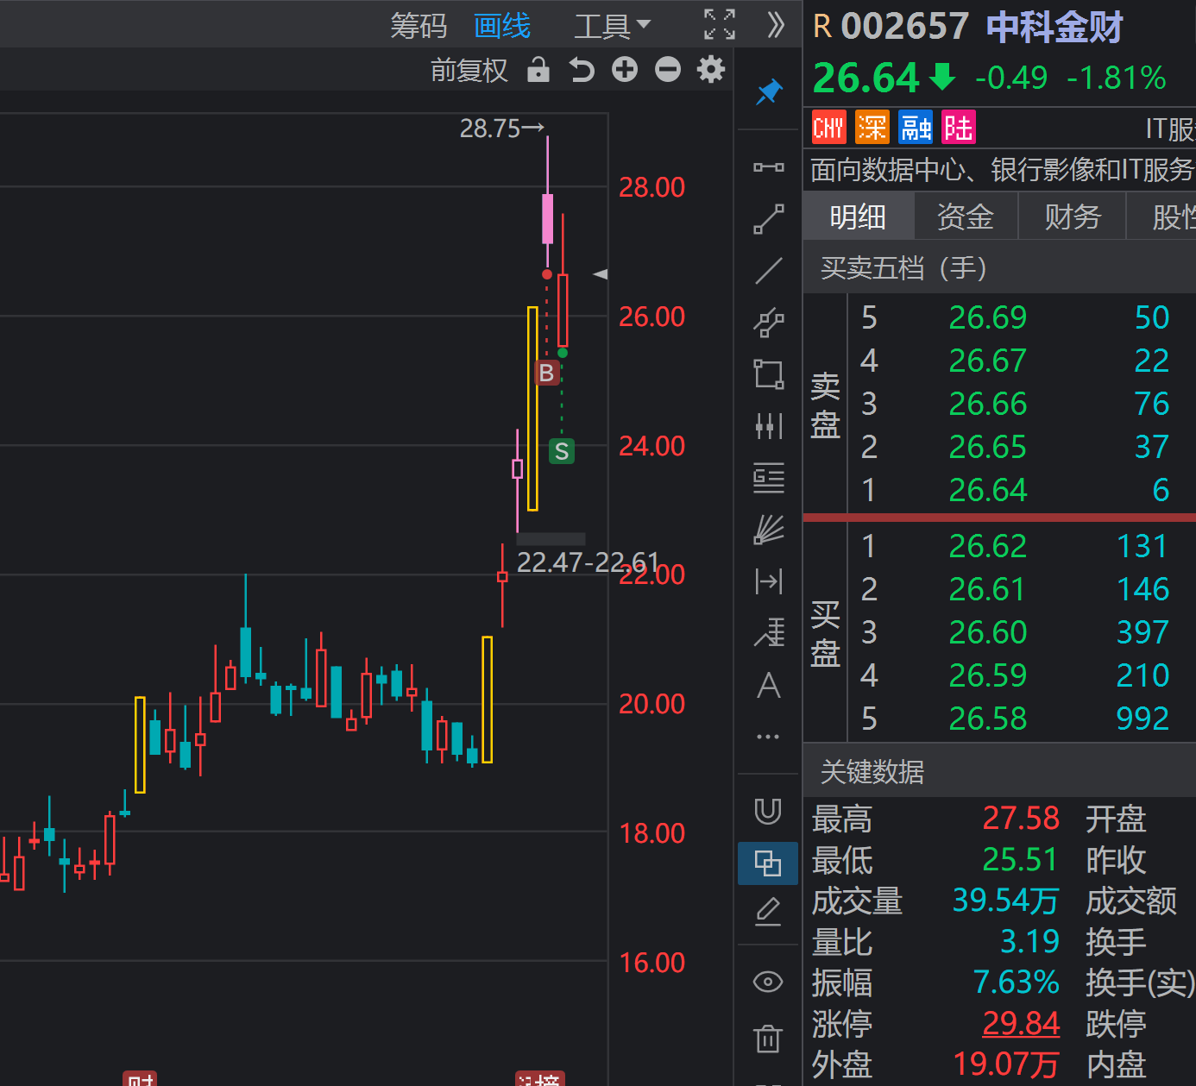Toggle the magnet snap tool
The height and width of the screenshot is (1086, 1196).
coord(768,811)
